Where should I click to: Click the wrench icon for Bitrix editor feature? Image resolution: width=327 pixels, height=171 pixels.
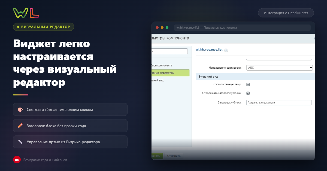(20, 142)
